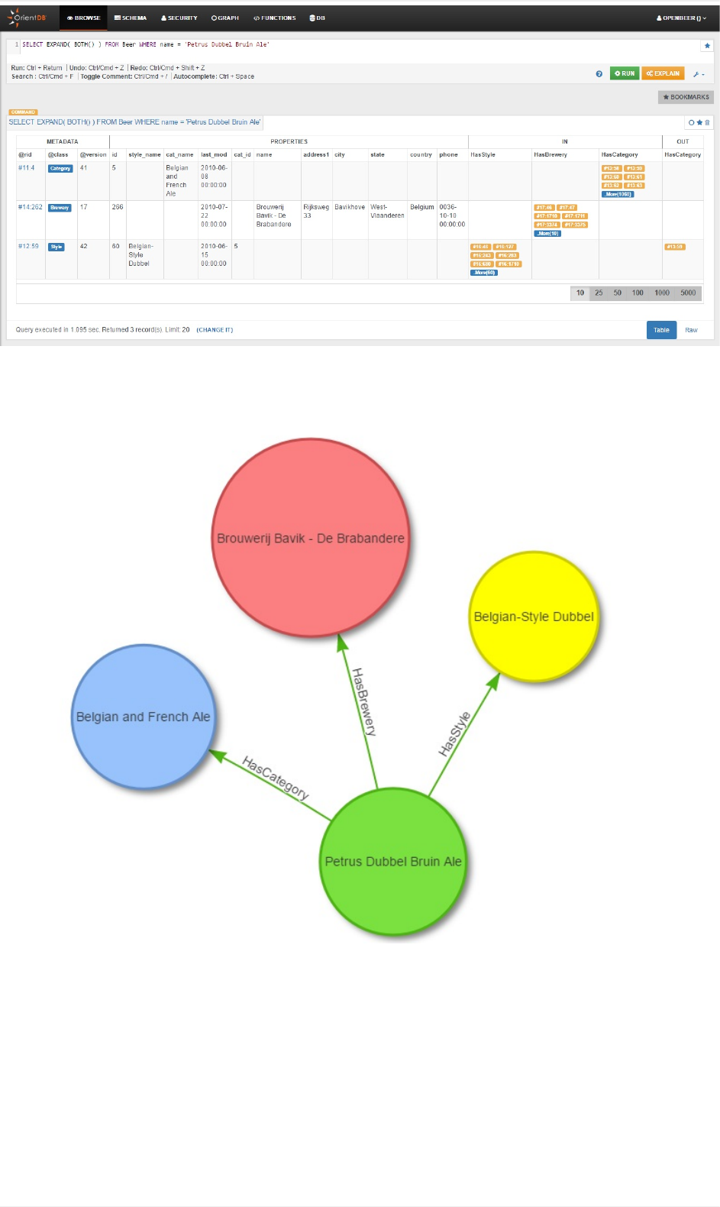Open the Schema tab
This screenshot has width=720, height=1207.
coord(131,18)
